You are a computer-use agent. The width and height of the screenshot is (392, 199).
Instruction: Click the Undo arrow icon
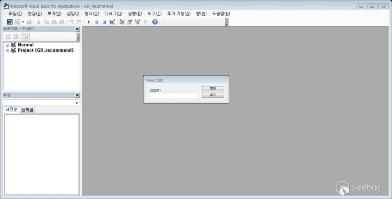click(x=72, y=22)
